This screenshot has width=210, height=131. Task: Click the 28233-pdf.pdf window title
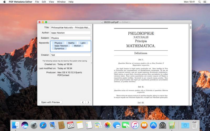pos(111,22)
